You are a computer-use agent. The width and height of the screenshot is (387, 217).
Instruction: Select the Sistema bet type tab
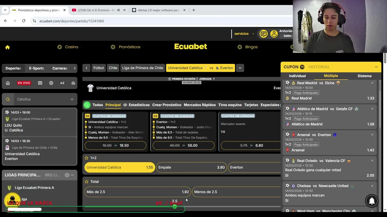(364, 76)
